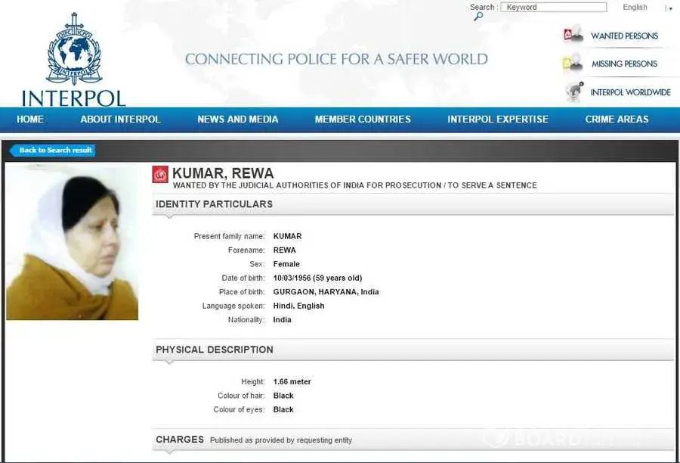Click 'Published as provided by requesting entity' text
Screen dimensions: 680x463
pos(281,440)
